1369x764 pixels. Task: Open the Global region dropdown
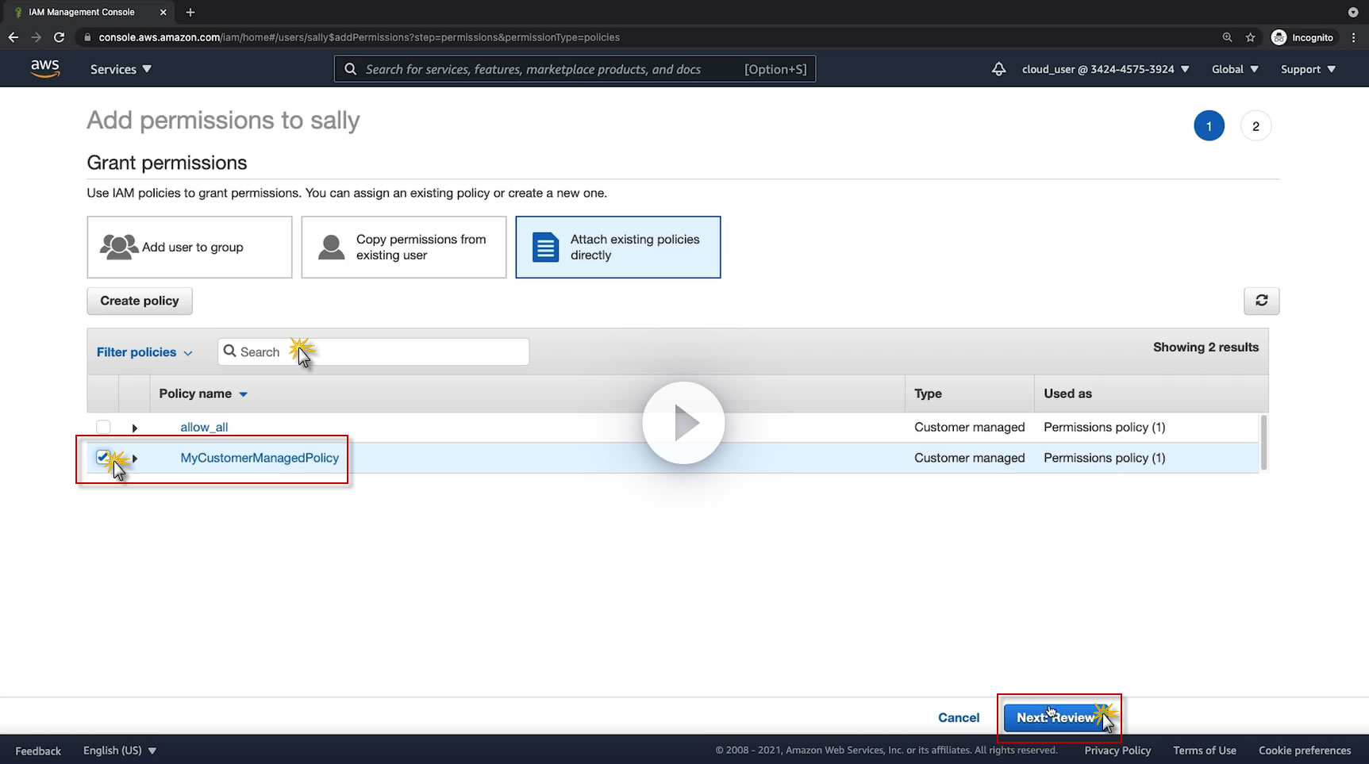pos(1235,69)
